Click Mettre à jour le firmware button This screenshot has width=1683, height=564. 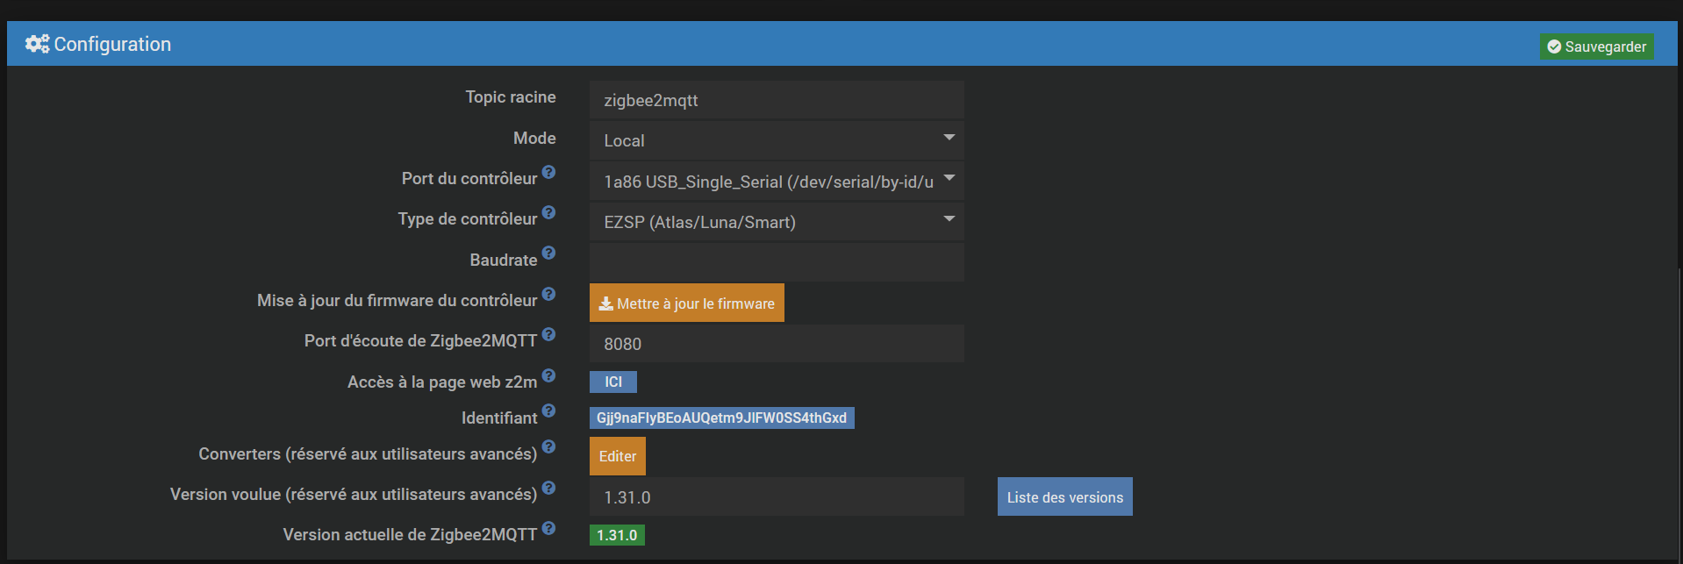686,303
